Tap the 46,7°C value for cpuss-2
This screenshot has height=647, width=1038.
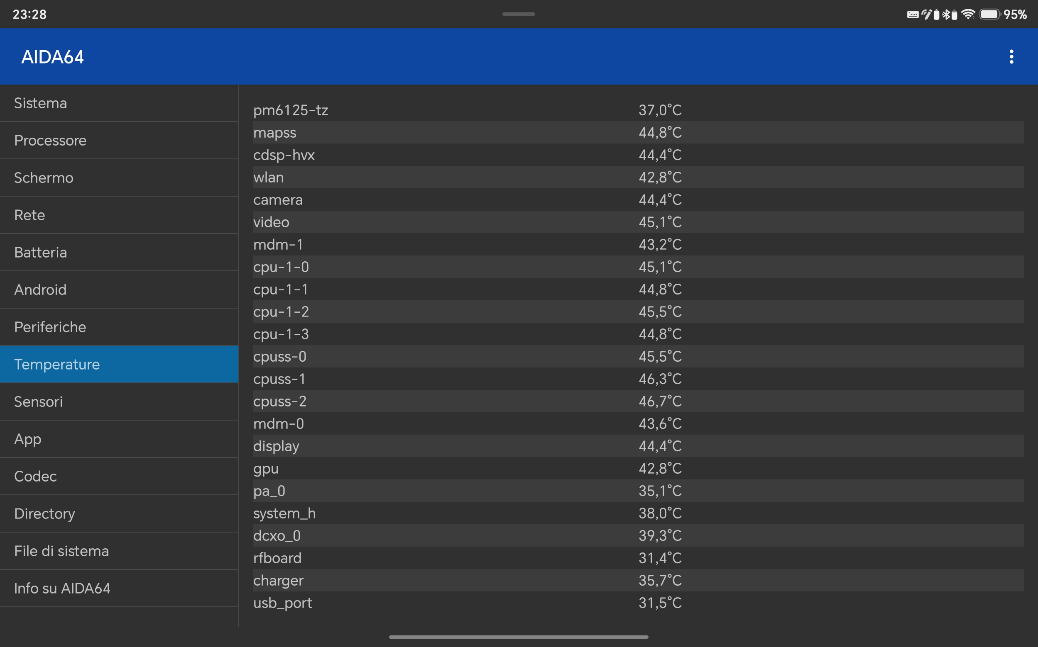click(660, 401)
